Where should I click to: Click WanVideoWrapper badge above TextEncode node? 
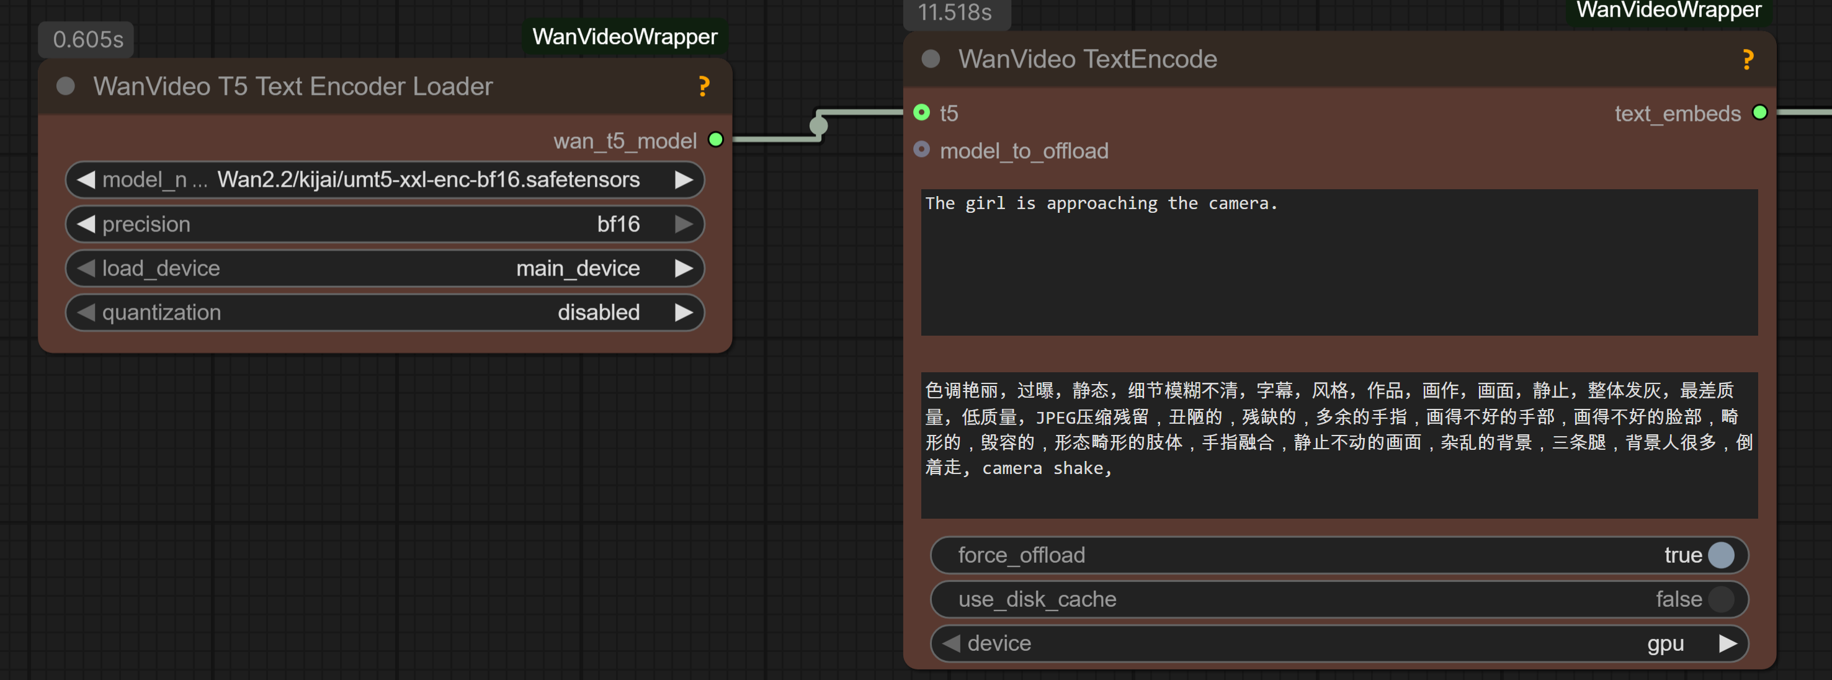point(1668,10)
